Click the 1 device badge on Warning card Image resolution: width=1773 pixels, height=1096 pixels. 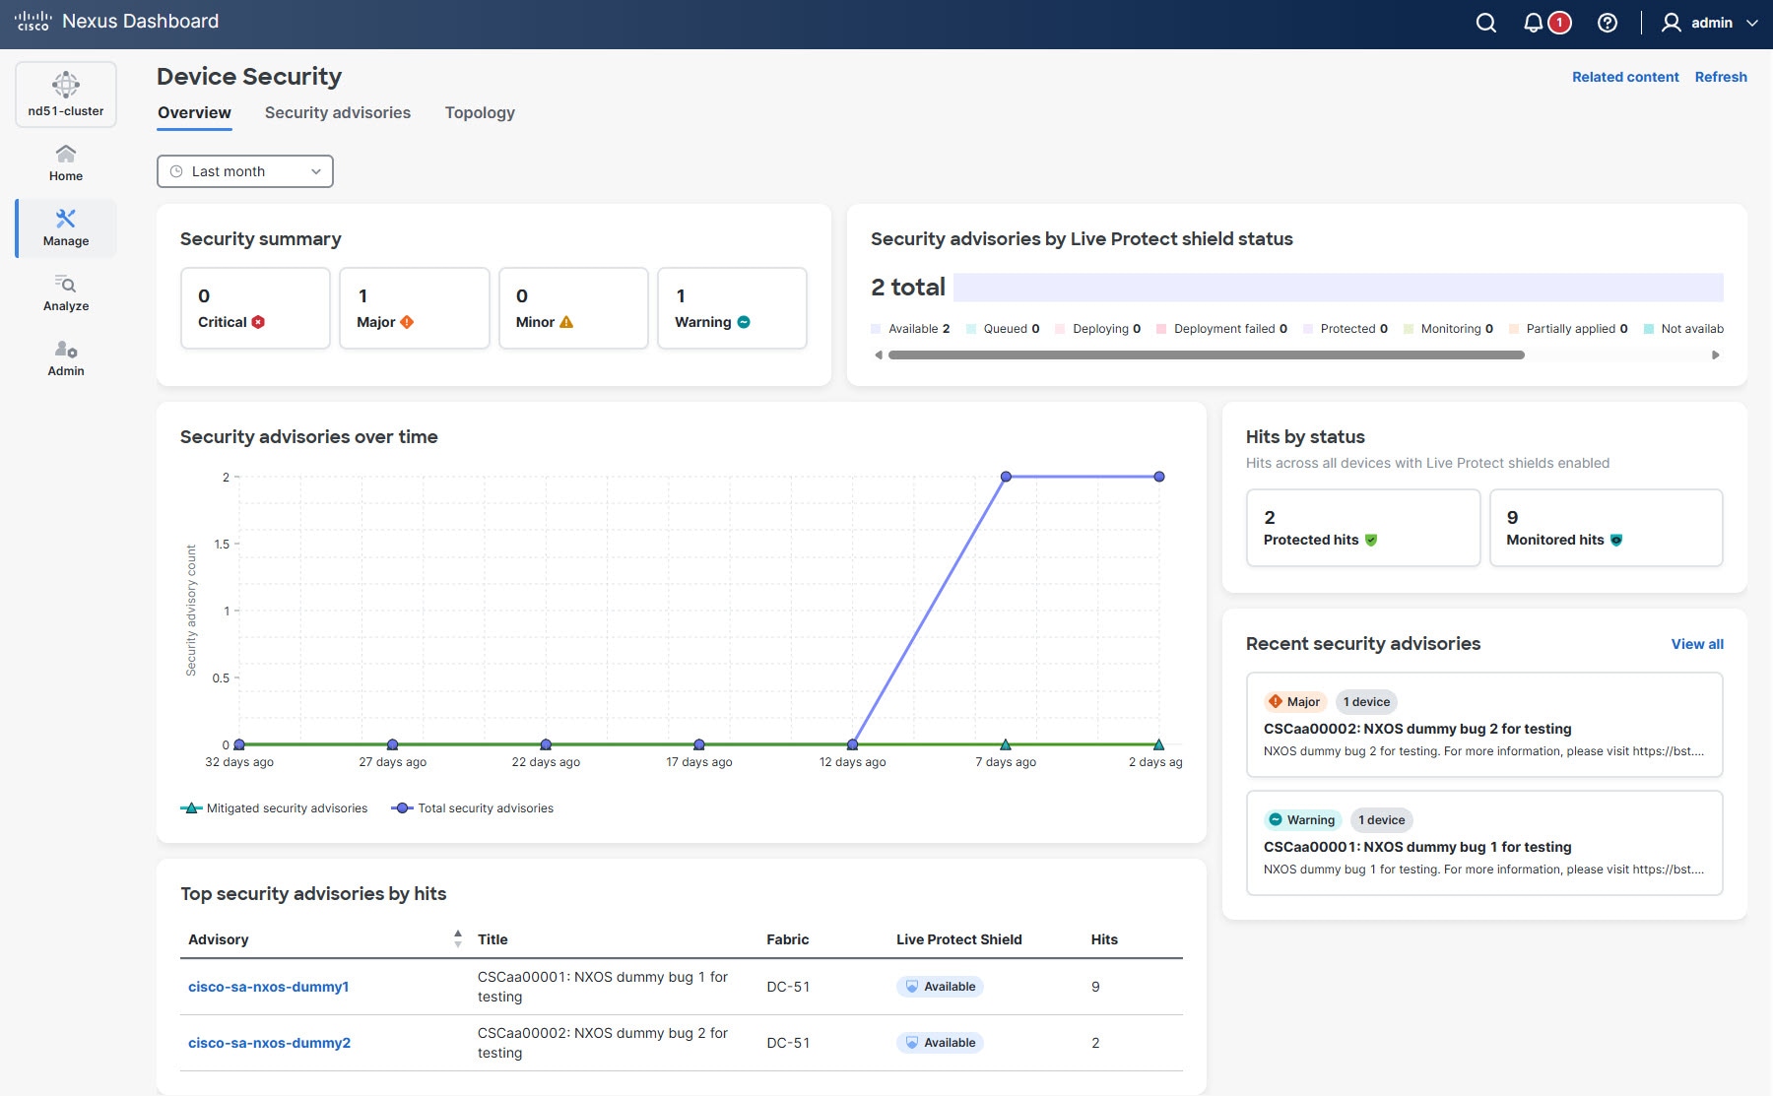point(1381,820)
